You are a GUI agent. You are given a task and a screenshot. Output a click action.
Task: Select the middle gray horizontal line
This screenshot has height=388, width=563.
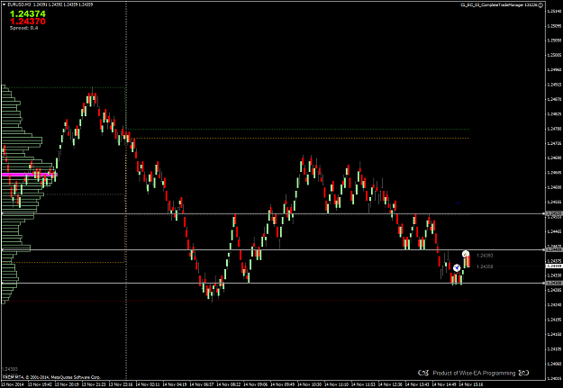pyautogui.click(x=273, y=249)
